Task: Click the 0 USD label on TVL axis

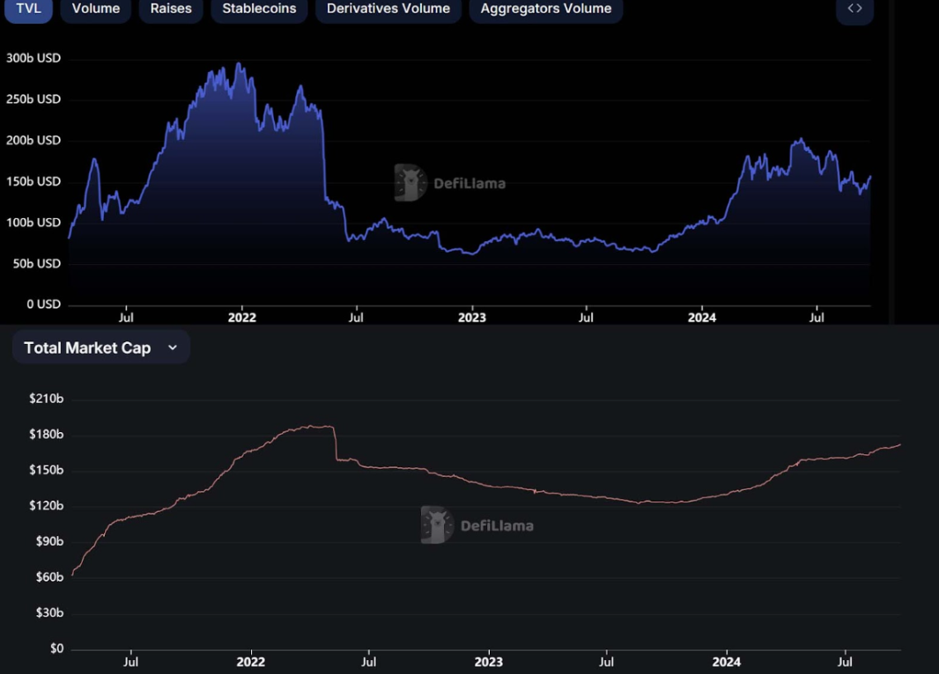Action: coord(43,304)
